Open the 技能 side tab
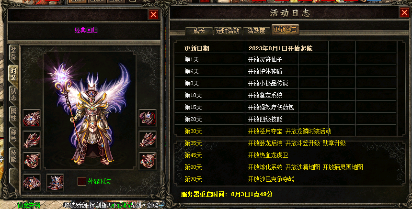The height and width of the screenshot is (209, 412). (x=13, y=155)
